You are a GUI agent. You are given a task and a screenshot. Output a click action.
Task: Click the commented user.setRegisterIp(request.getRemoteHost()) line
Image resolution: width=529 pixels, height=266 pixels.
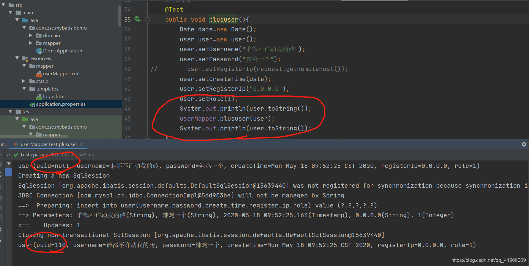(x=267, y=69)
